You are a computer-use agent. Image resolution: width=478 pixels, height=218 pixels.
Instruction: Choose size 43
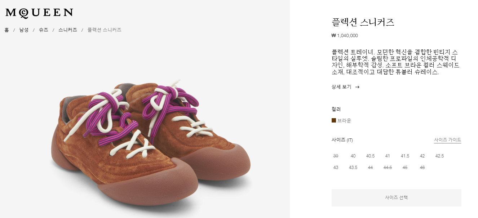(336, 168)
